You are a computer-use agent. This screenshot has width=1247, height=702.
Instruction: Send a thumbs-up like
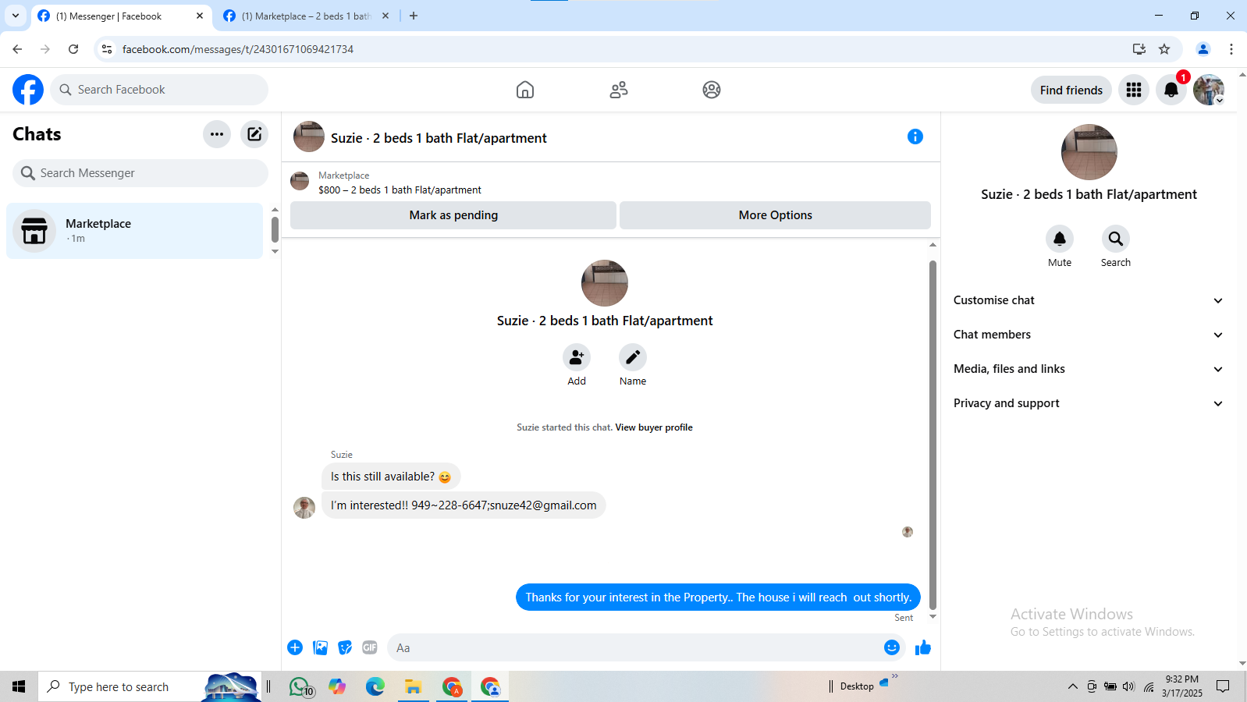tap(923, 647)
